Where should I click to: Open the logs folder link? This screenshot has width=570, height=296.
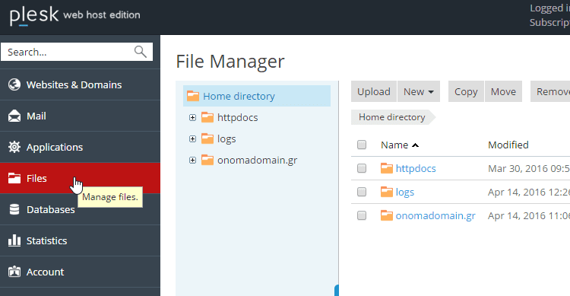click(405, 193)
